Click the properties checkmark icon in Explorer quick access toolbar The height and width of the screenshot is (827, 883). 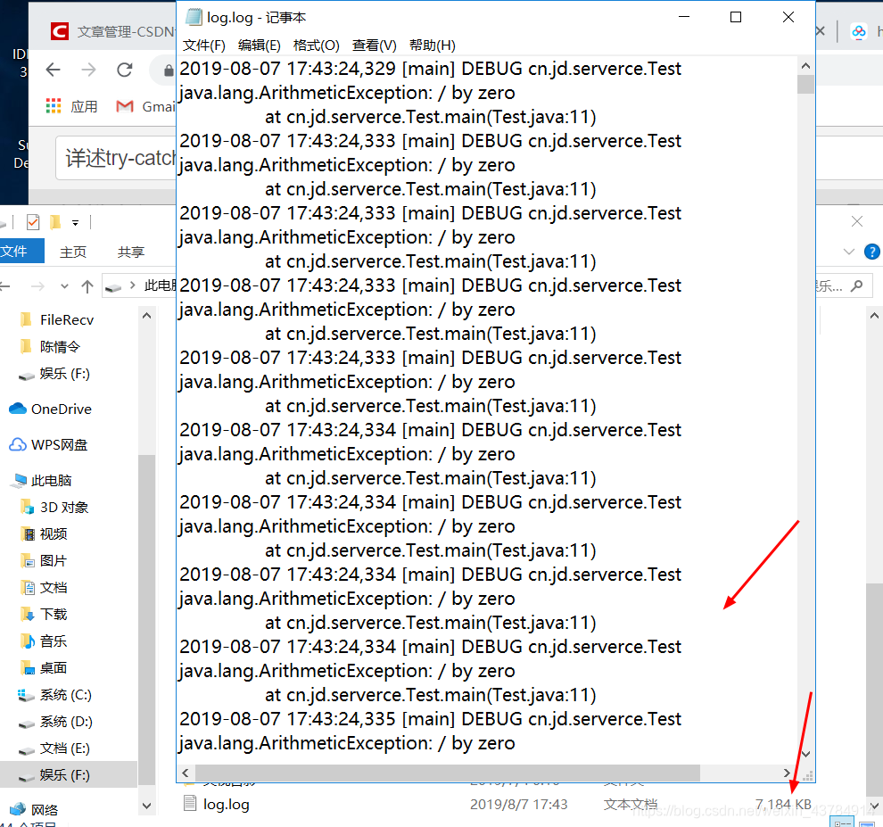[33, 222]
